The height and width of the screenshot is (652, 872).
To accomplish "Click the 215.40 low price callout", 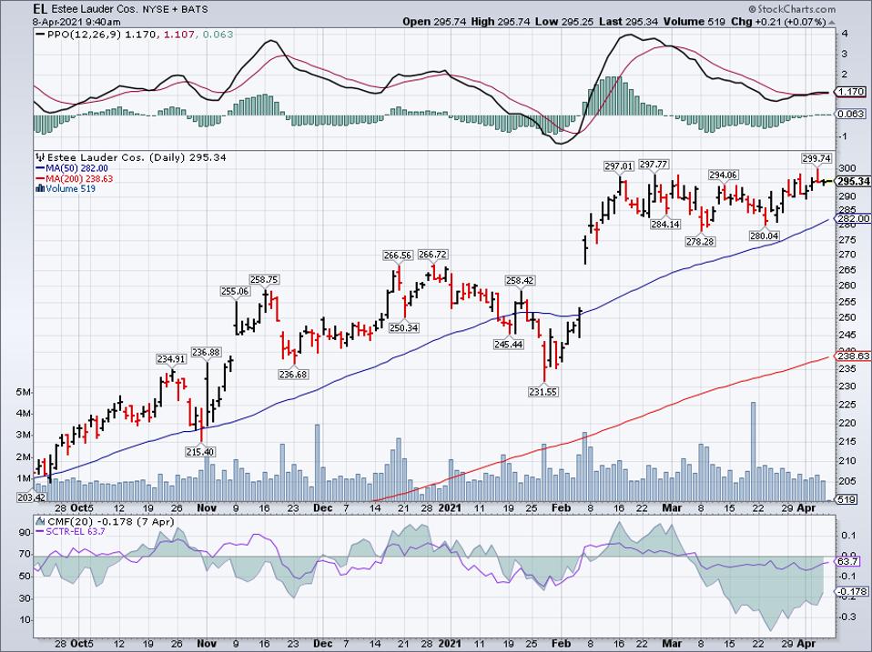I will pos(200,452).
